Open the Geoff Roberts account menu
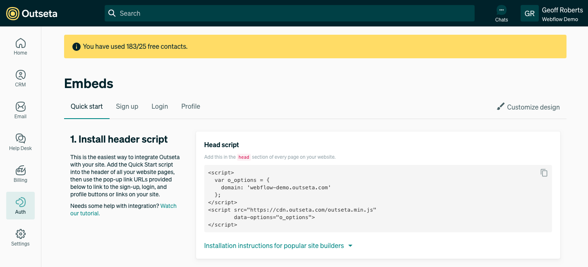The image size is (588, 267). click(x=554, y=13)
